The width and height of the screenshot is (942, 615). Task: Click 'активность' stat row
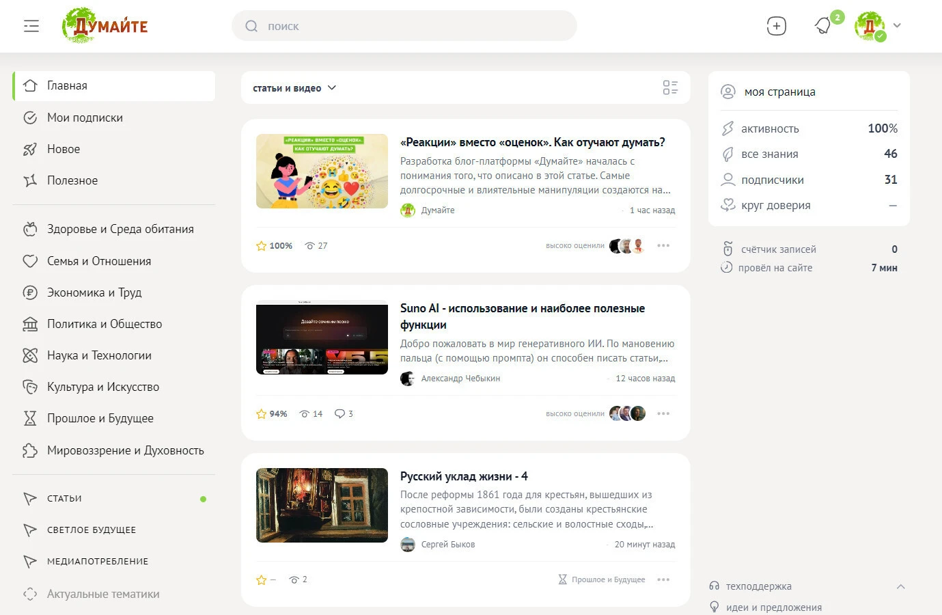click(x=809, y=128)
